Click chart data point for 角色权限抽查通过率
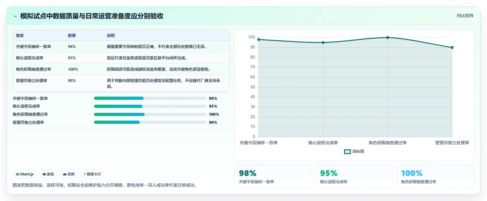This screenshot has width=487, height=201. [x=388, y=38]
